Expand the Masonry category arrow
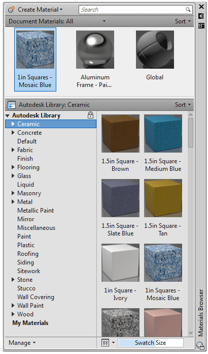The image size is (208, 354). 13,193
